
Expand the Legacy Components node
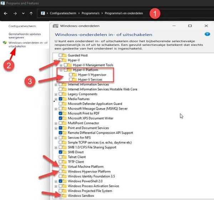point(56,94)
